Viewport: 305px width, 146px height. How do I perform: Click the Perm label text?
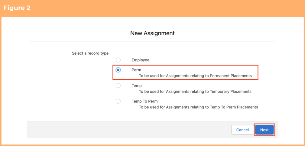136,70
